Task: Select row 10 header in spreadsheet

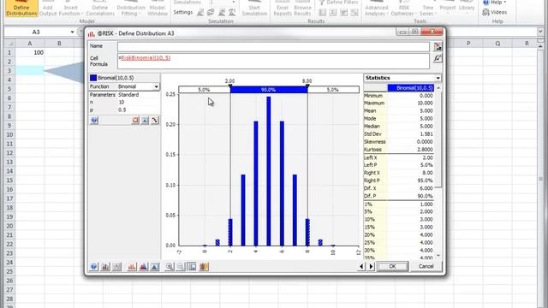Action: coord(9,134)
